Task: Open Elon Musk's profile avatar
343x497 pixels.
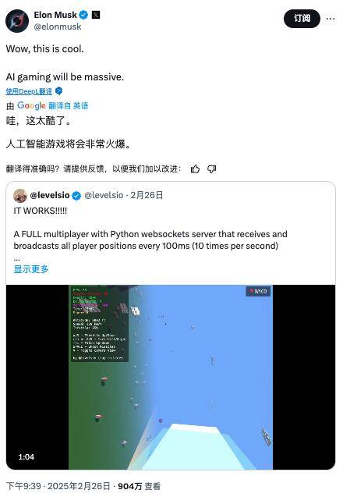Action: [x=17, y=21]
